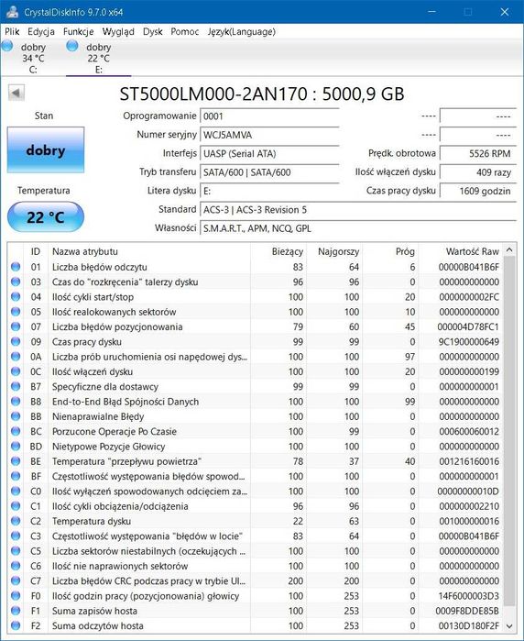
Task: Click the status dot for attribute BE
Action: point(16,461)
